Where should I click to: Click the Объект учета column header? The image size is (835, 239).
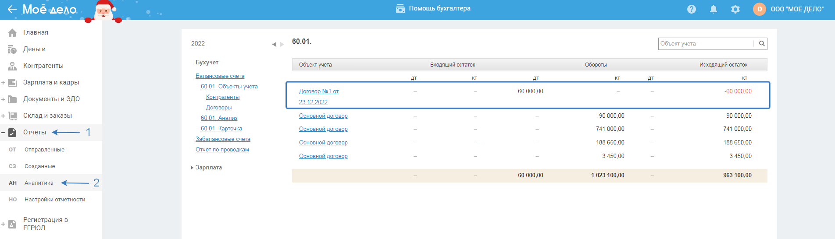[x=315, y=65]
